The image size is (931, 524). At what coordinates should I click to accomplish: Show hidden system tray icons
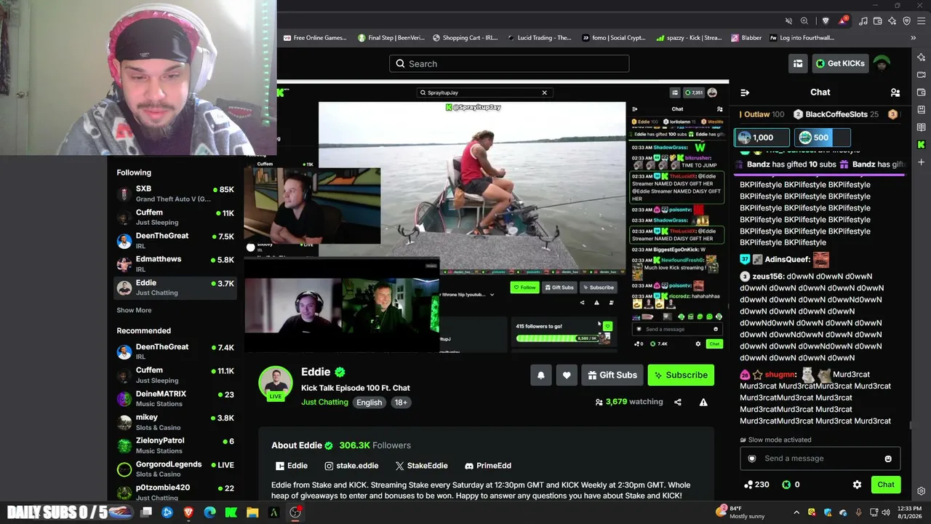[x=796, y=512]
